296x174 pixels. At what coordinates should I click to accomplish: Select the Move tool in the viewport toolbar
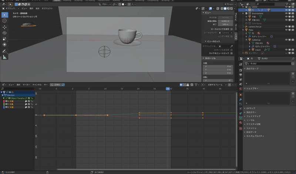click(4, 27)
